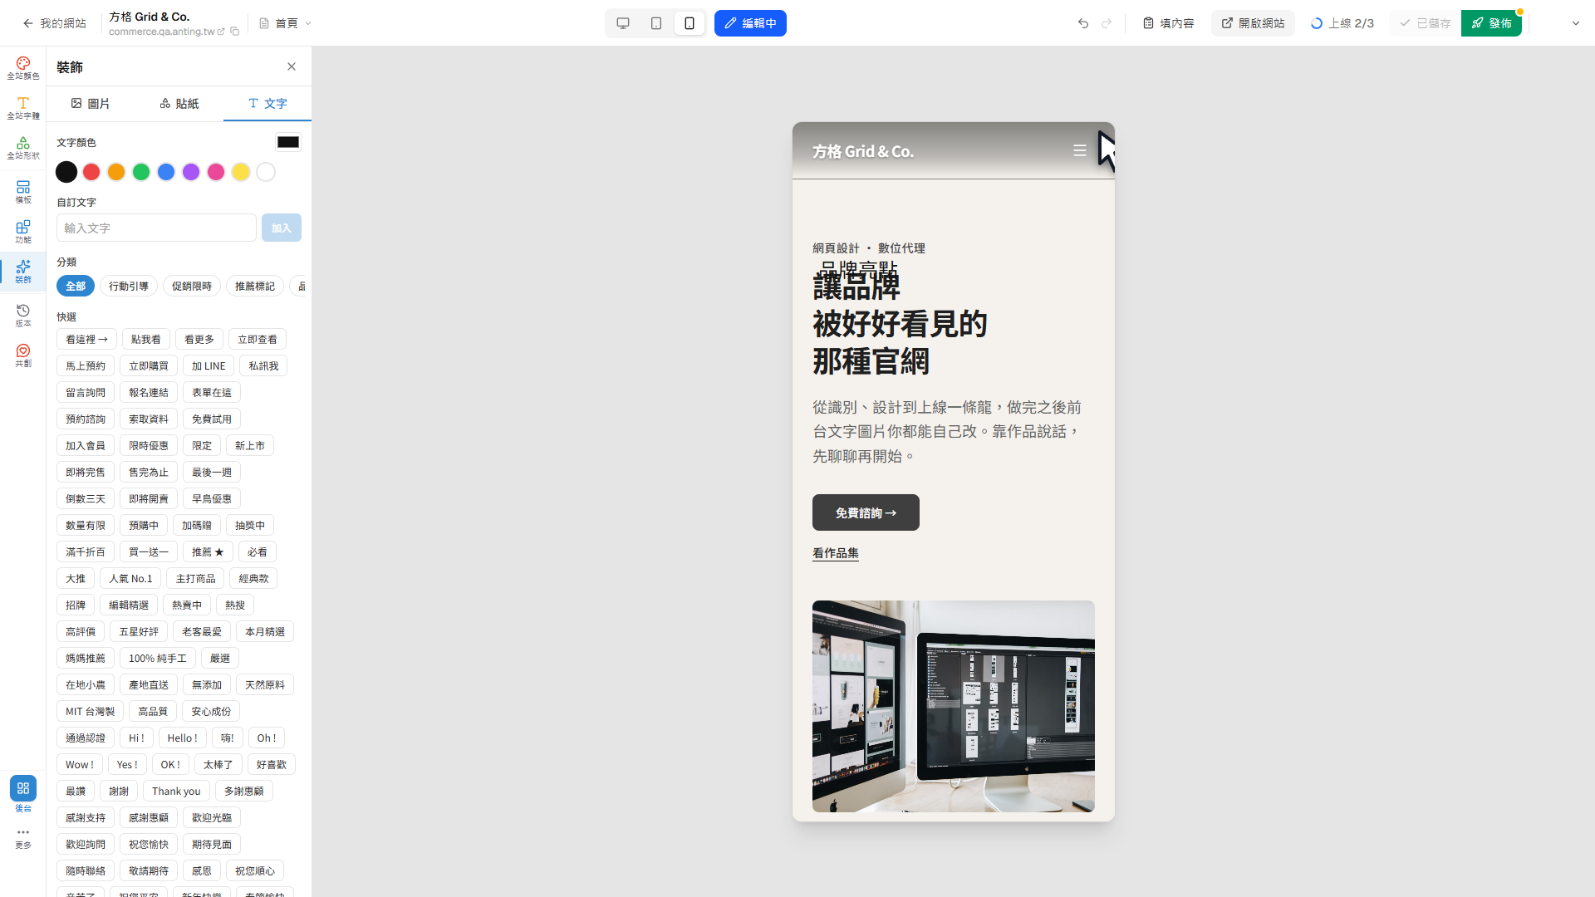Select the 推薦標記 category filter

255,286
